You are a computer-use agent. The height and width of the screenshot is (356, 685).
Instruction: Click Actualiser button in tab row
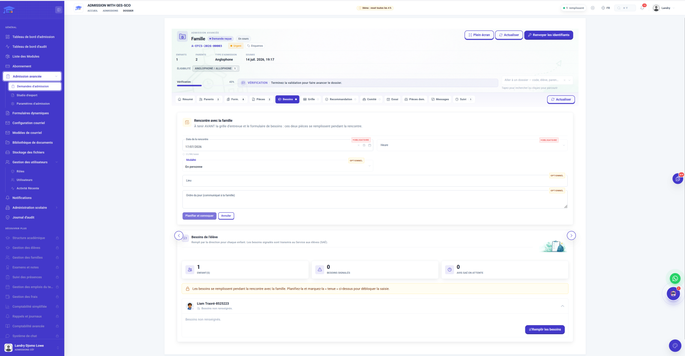pyautogui.click(x=561, y=100)
